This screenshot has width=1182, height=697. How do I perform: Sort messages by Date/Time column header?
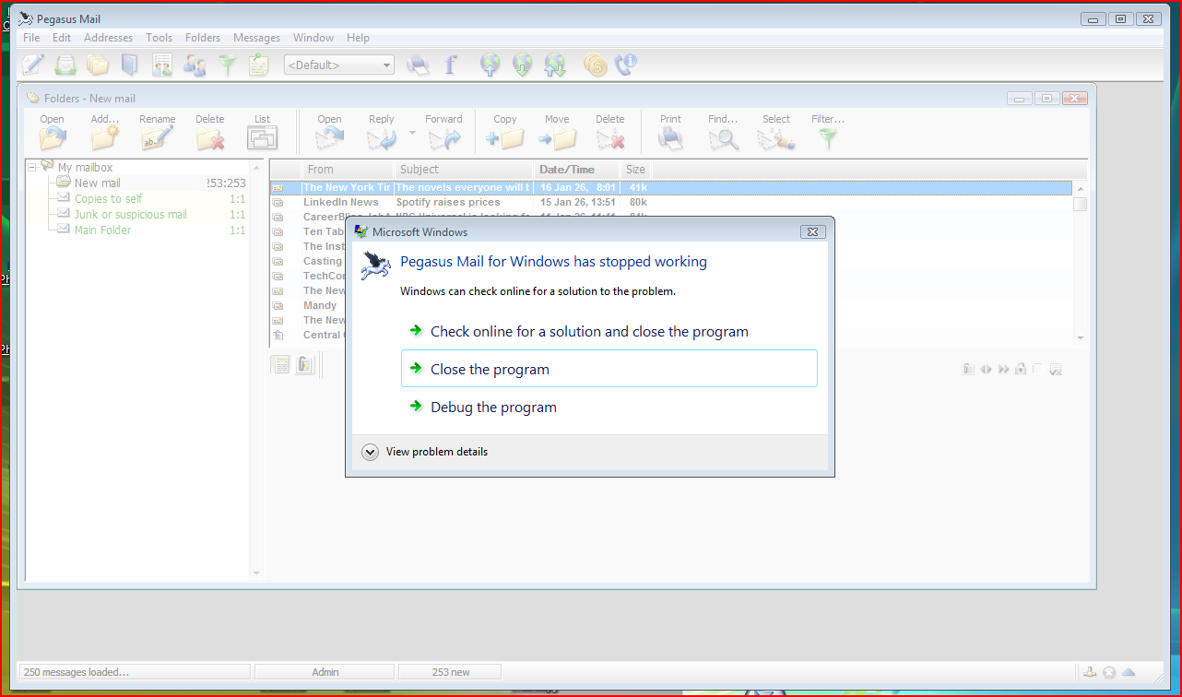(566, 170)
